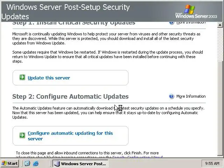Open the Start menu
Viewport: 224px width, 168px height.
(10, 163)
